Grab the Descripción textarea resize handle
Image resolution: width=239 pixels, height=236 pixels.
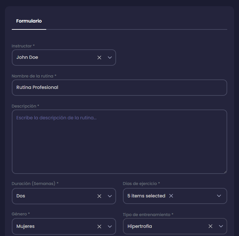click(x=225, y=172)
